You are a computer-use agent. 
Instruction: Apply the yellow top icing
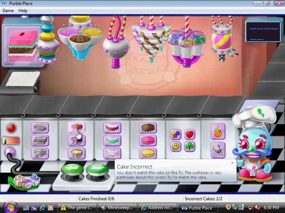[148, 153]
